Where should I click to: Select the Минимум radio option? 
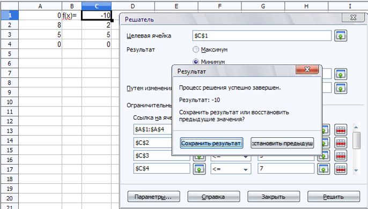(x=195, y=62)
